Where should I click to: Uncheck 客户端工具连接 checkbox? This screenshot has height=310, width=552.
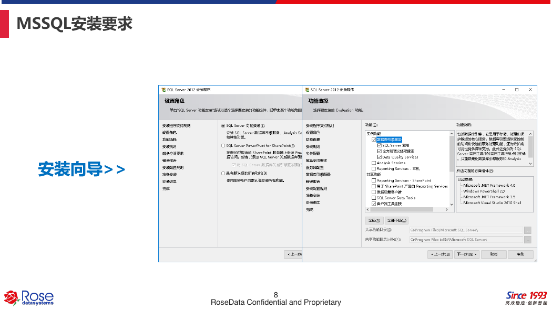click(x=374, y=204)
